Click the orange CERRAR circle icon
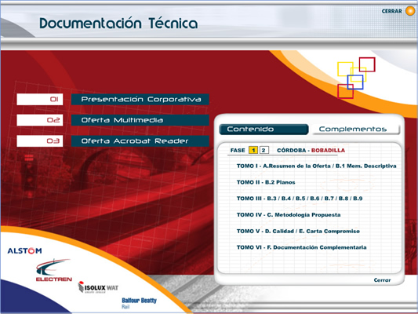 click(x=410, y=11)
